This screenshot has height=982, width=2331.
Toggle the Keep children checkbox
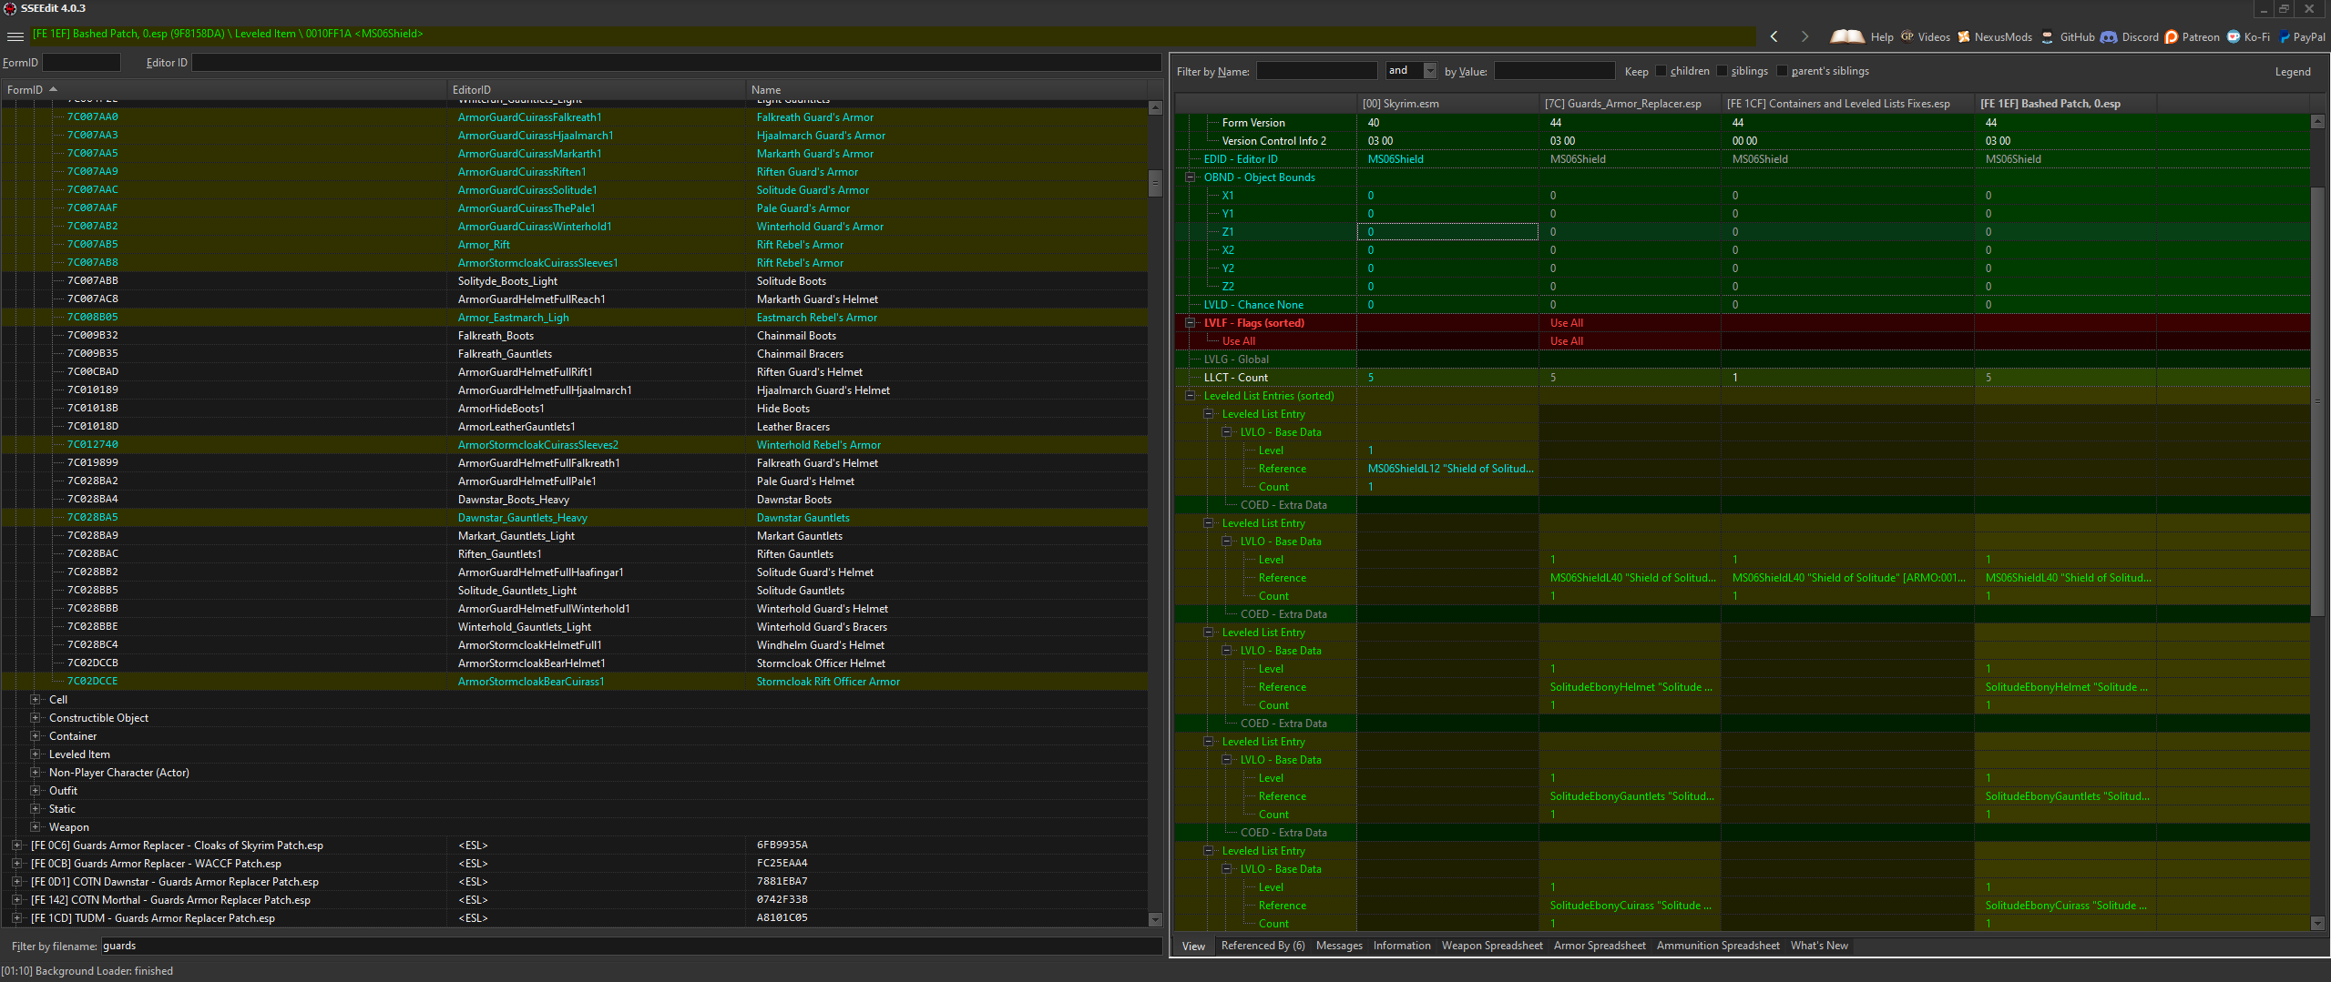point(1661,71)
